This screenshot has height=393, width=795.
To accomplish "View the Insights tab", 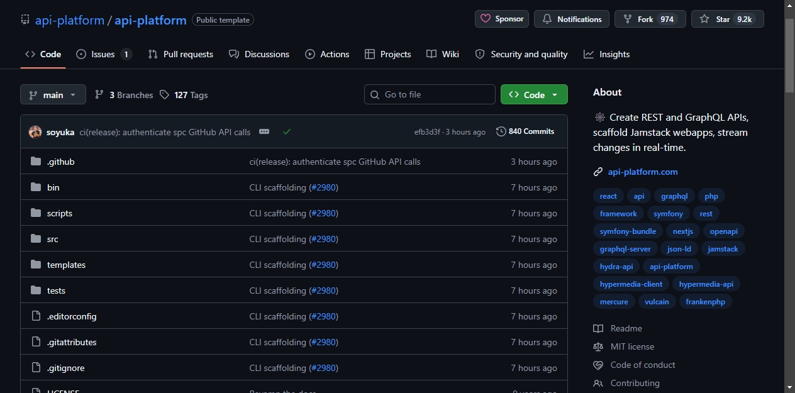I will click(607, 54).
